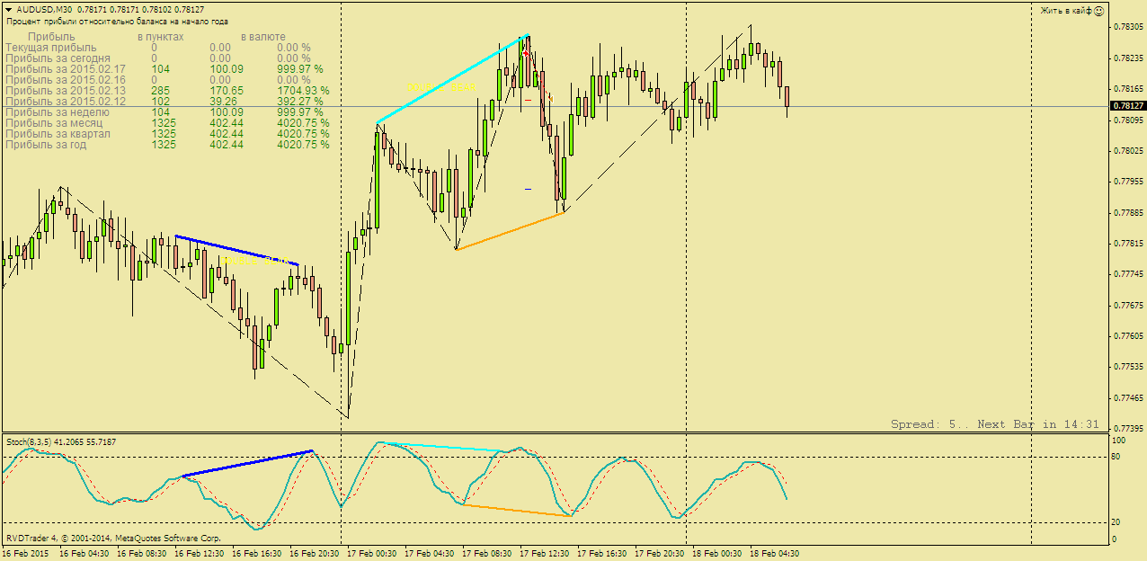Image resolution: width=1147 pixels, height=561 pixels.
Task: Click the 39.26 currency value
Action: pos(223,101)
